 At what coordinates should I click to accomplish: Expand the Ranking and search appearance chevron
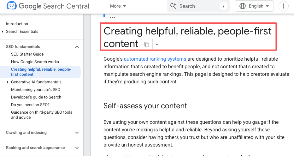(x=77, y=148)
